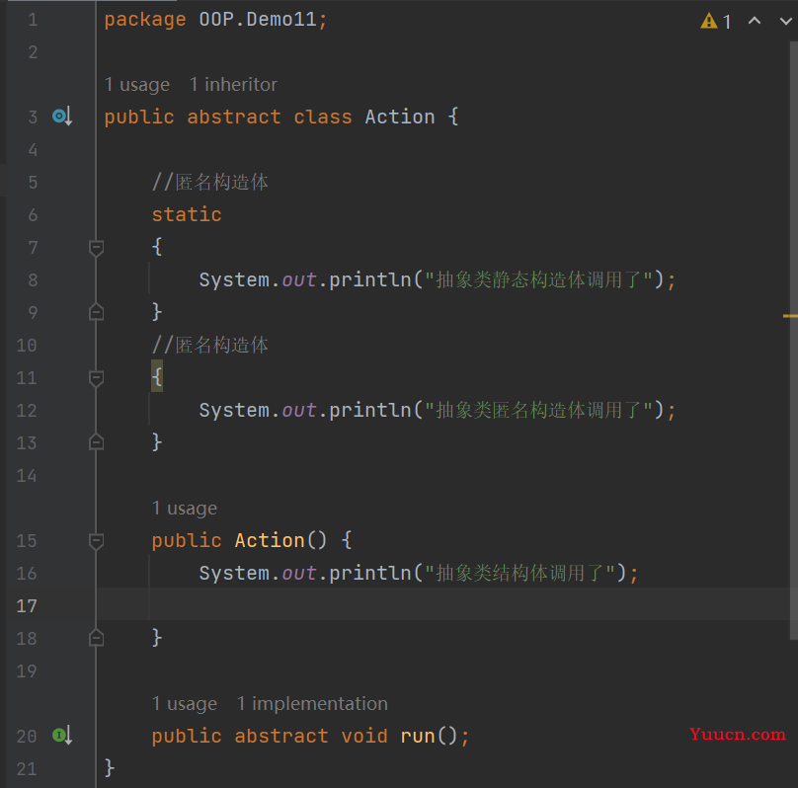Screen dimensions: 798x788
Task: Open the '1 implementation' hint above run method
Action: pyautogui.click(x=312, y=703)
